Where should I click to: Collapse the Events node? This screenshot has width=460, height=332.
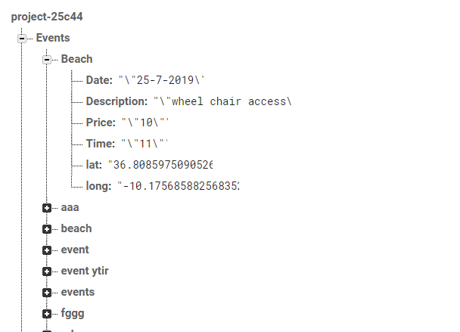coord(22,39)
